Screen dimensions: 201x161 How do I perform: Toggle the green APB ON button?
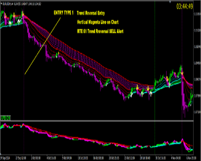click(6, 118)
